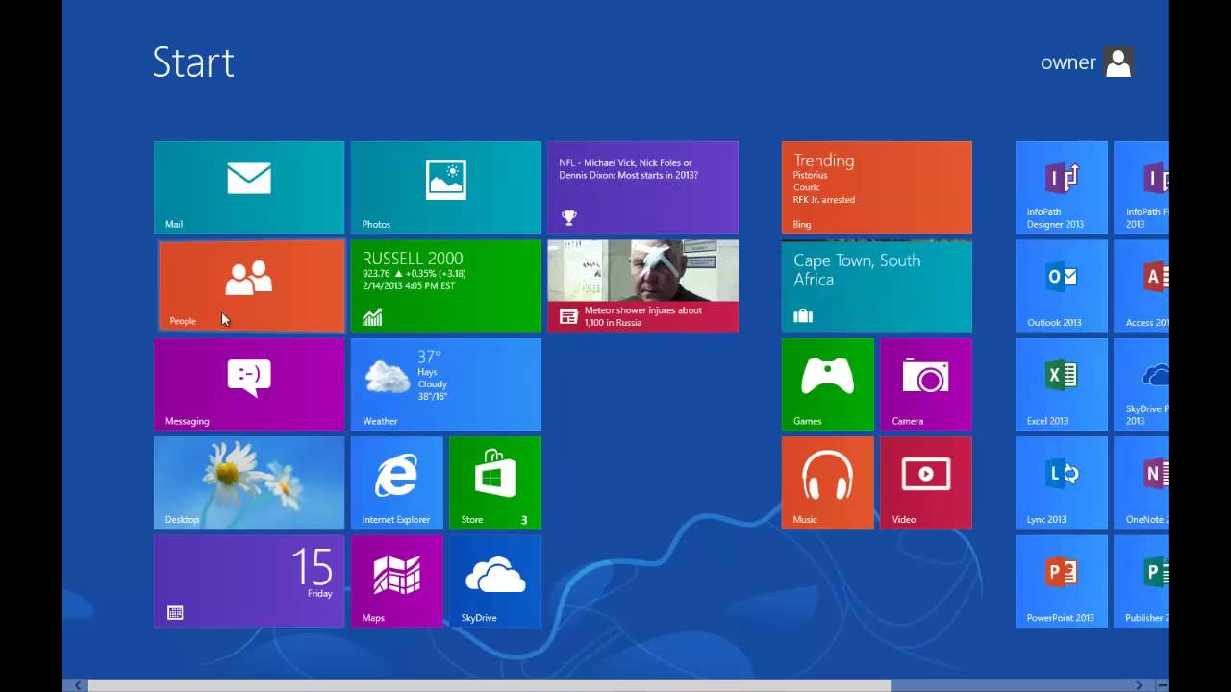Open the Weather tile showing 37°
The image size is (1231, 692).
tap(445, 384)
